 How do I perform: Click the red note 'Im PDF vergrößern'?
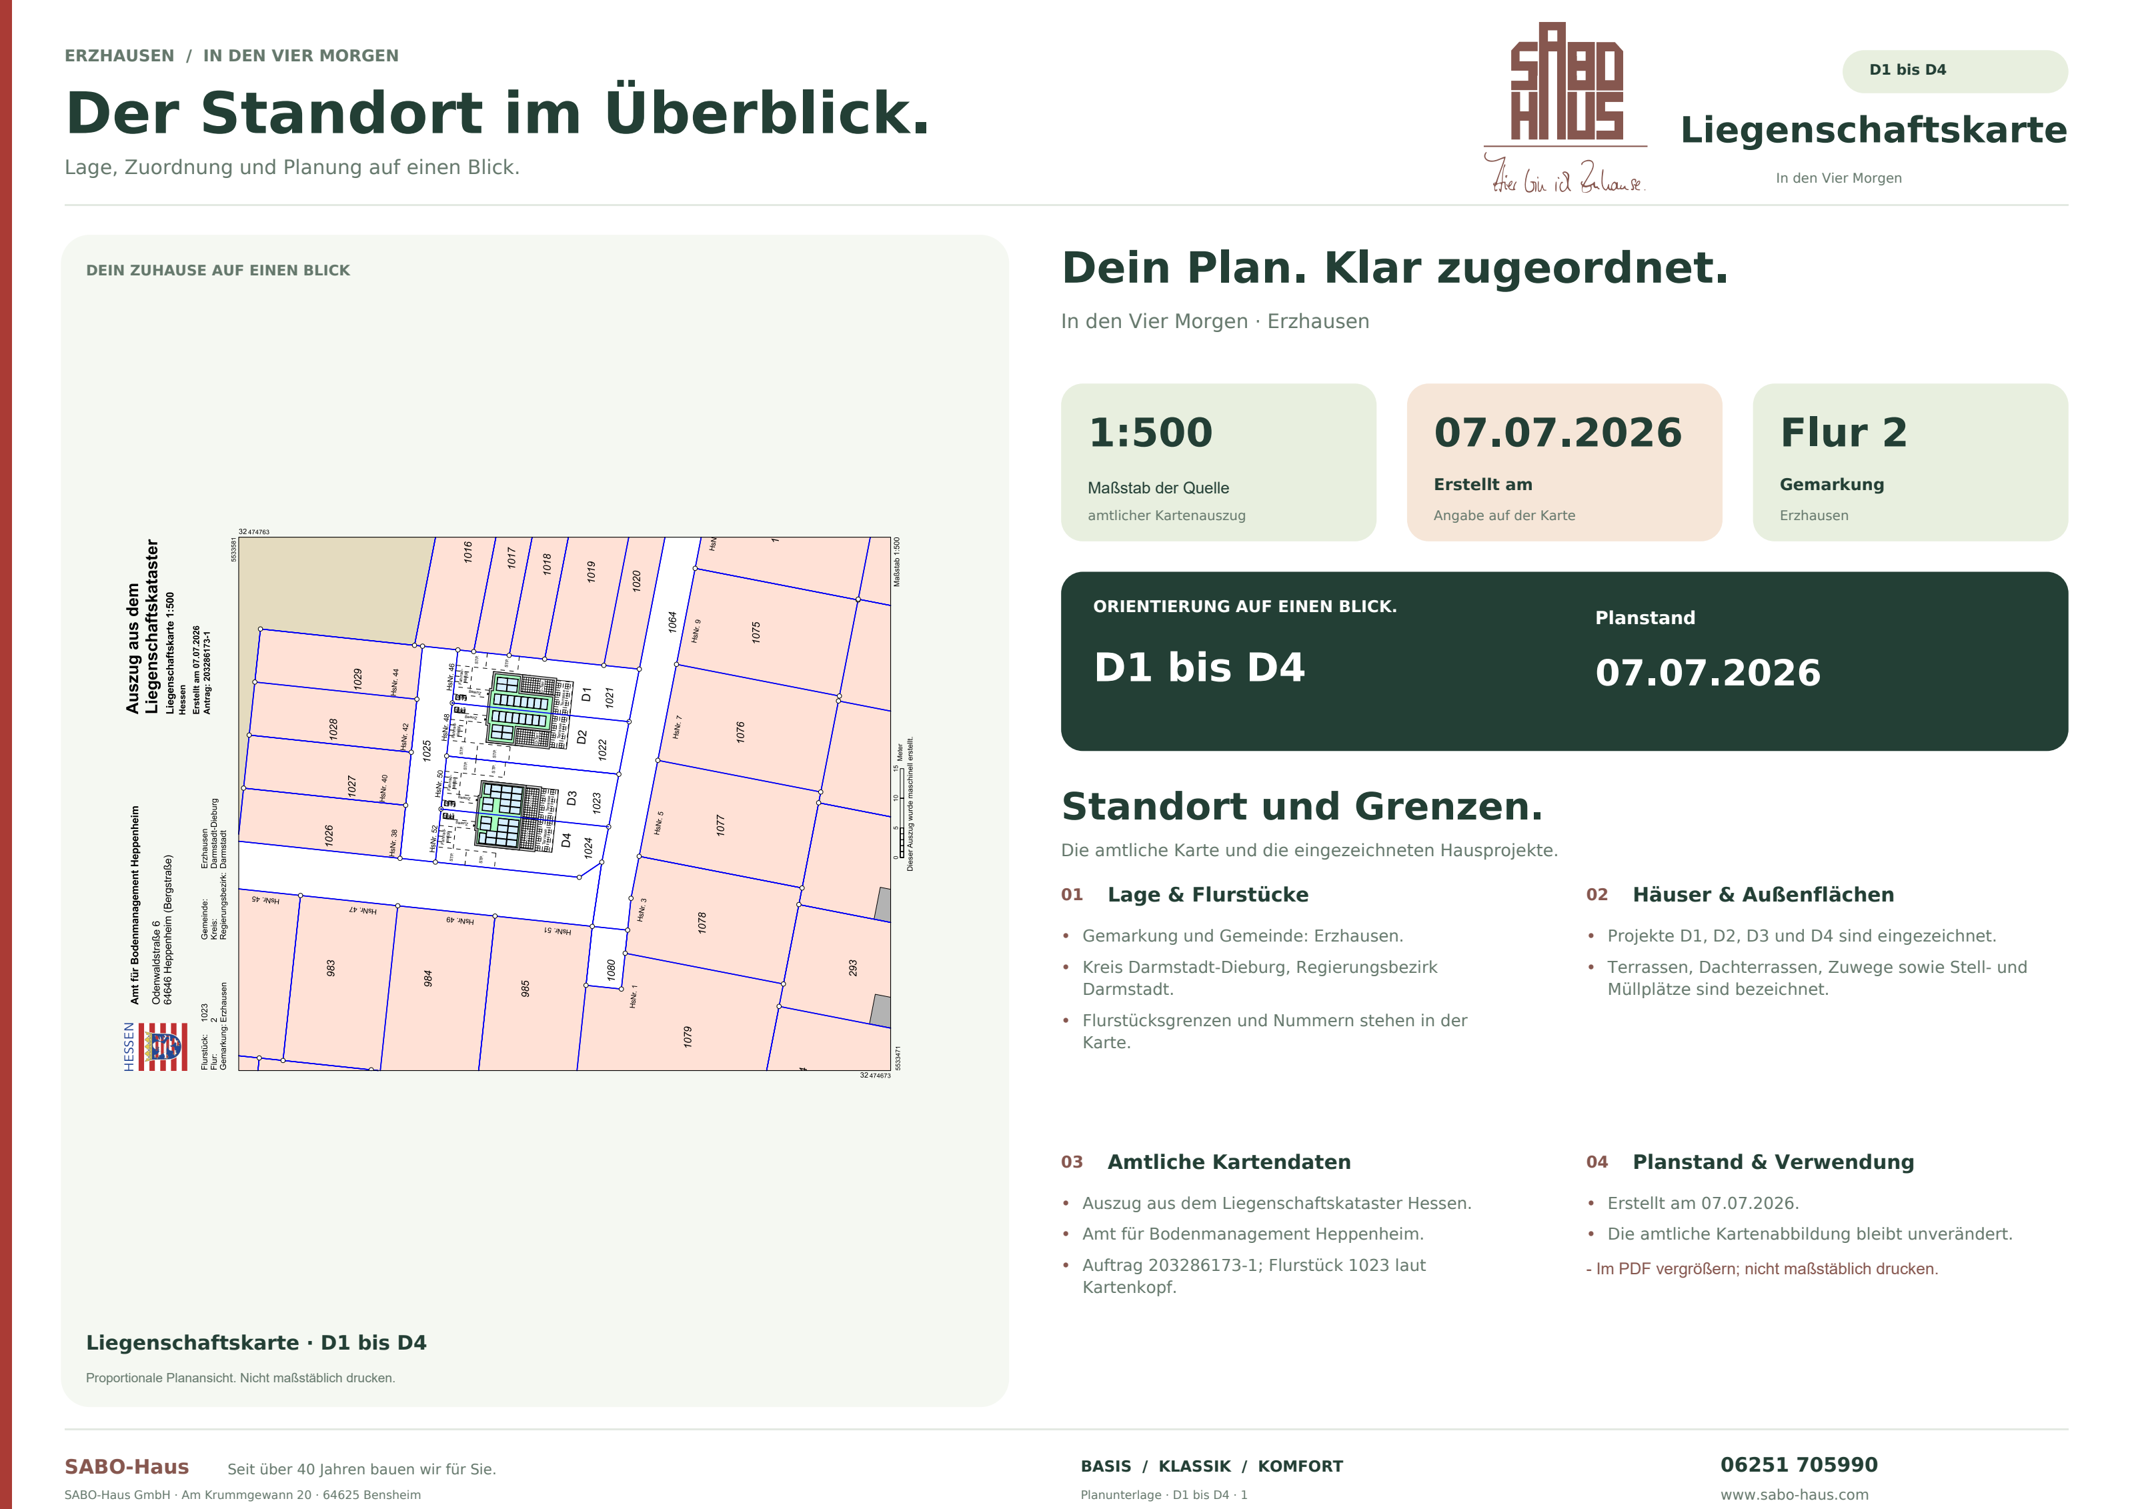pyautogui.click(x=1763, y=1268)
